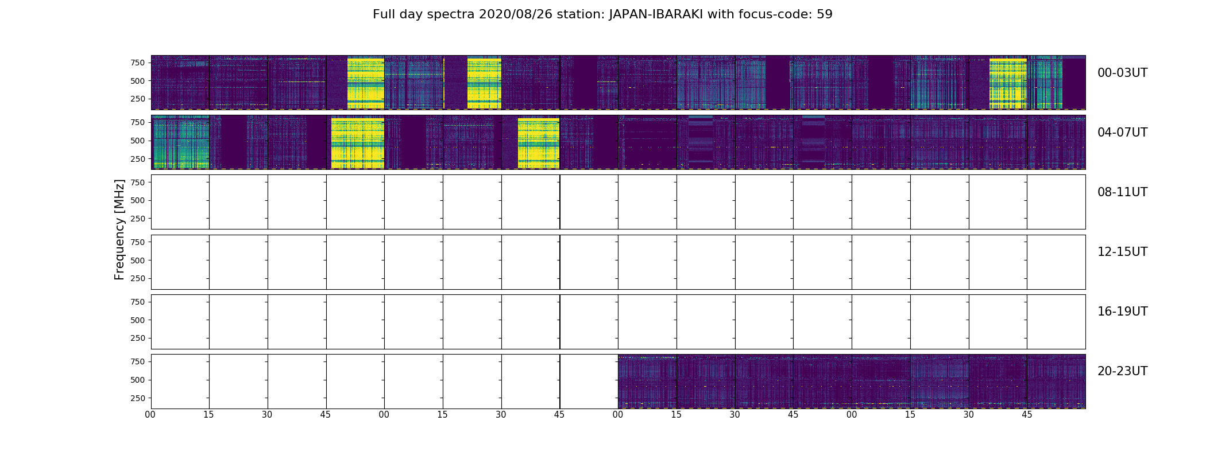The image size is (1206, 459).
Task: Select the 12-15UT row label
Action: [x=1122, y=252]
